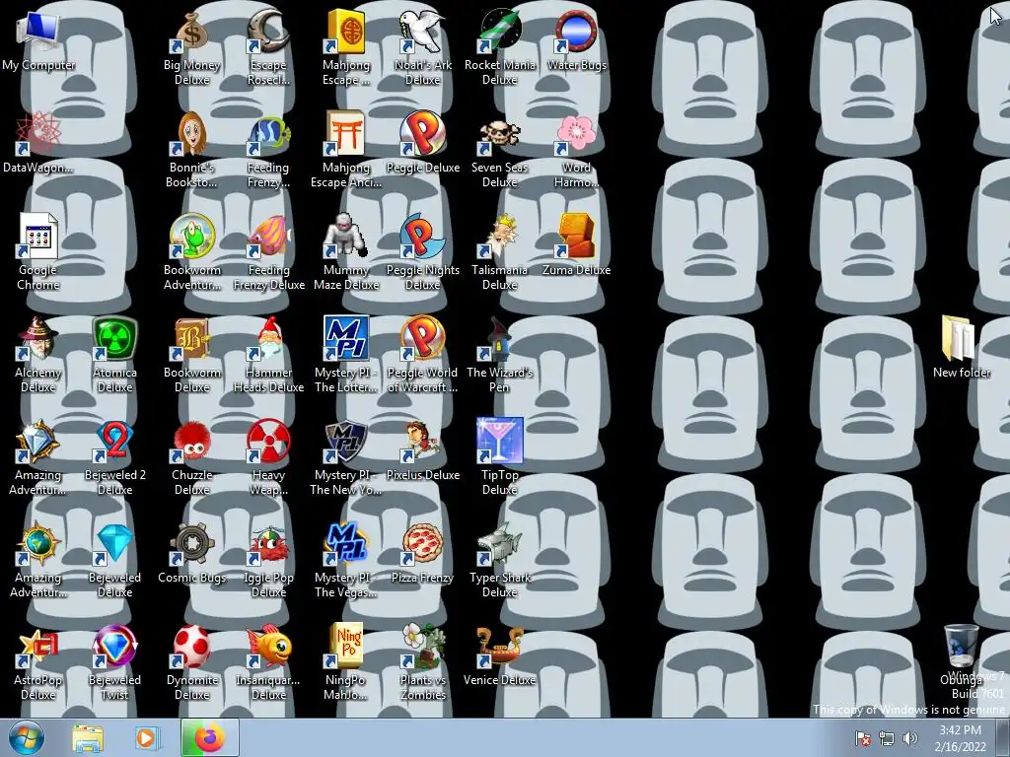The width and height of the screenshot is (1010, 757).
Task: Click the Zuma Deluxe icon
Action: click(x=576, y=237)
